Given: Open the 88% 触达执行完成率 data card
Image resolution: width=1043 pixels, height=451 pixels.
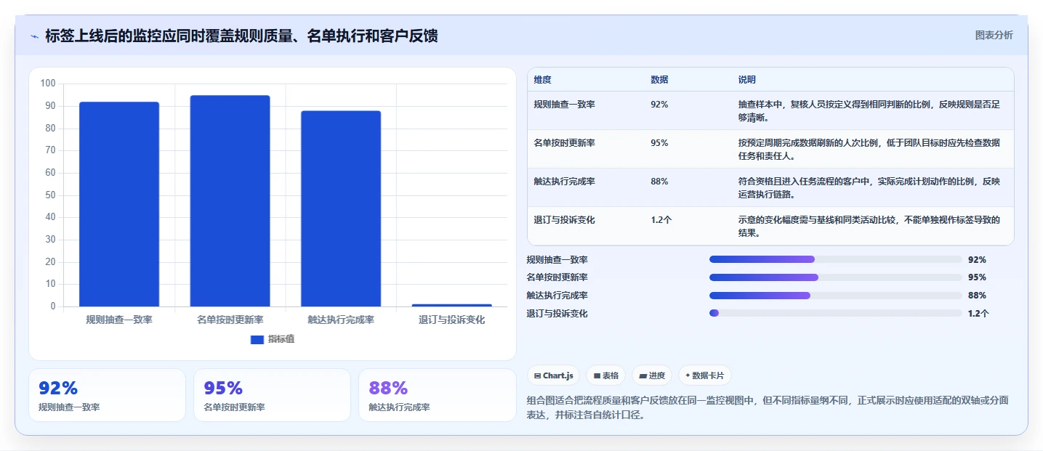Looking at the screenshot, I should pyautogui.click(x=437, y=395).
